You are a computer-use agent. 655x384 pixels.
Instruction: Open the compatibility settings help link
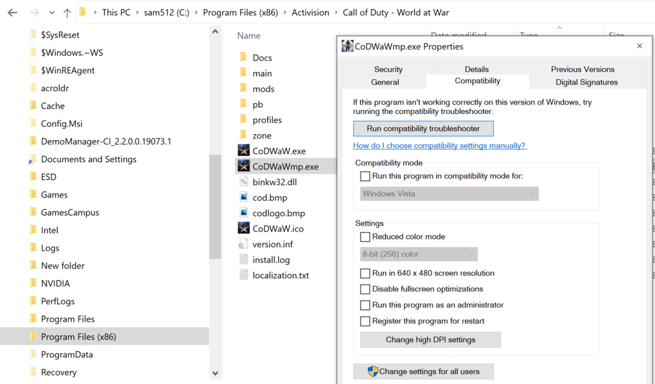point(439,146)
